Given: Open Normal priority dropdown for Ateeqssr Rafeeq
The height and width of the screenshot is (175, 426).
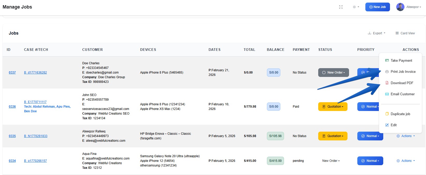Looking at the screenshot, I should [370, 136].
